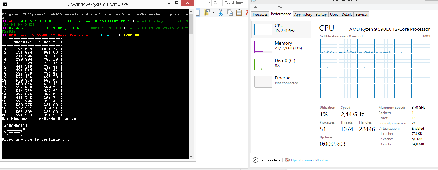Click the Maximum speed value 3,70 GHz
The width and height of the screenshot is (438, 170).
(x=418, y=108)
